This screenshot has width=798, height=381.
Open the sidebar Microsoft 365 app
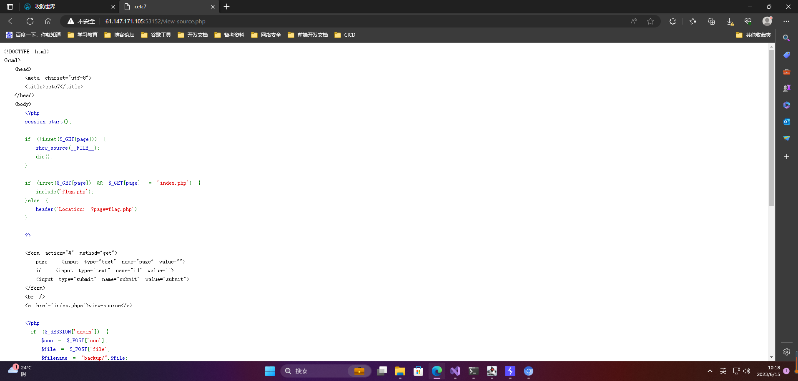click(x=786, y=105)
